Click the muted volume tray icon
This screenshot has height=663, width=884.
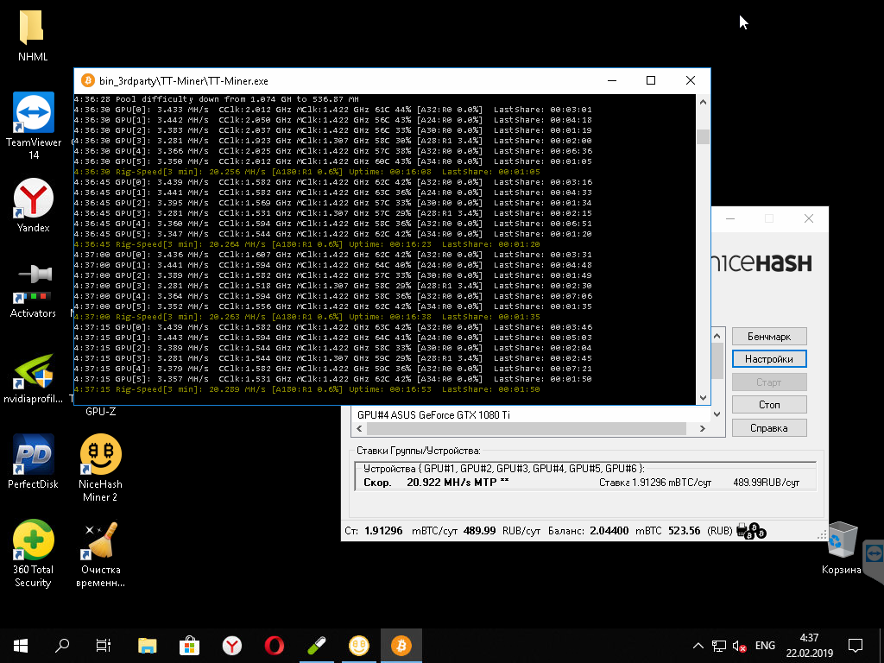[x=739, y=646]
